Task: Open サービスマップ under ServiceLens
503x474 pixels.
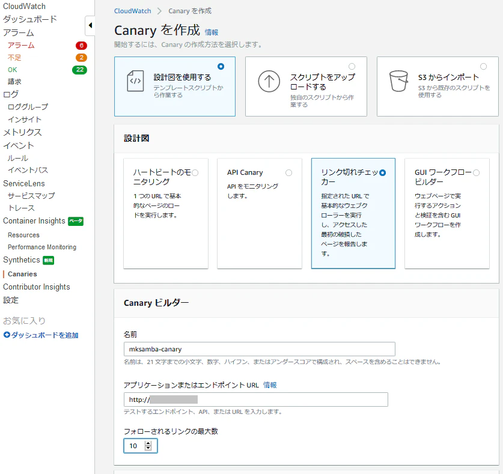Action: coord(31,196)
